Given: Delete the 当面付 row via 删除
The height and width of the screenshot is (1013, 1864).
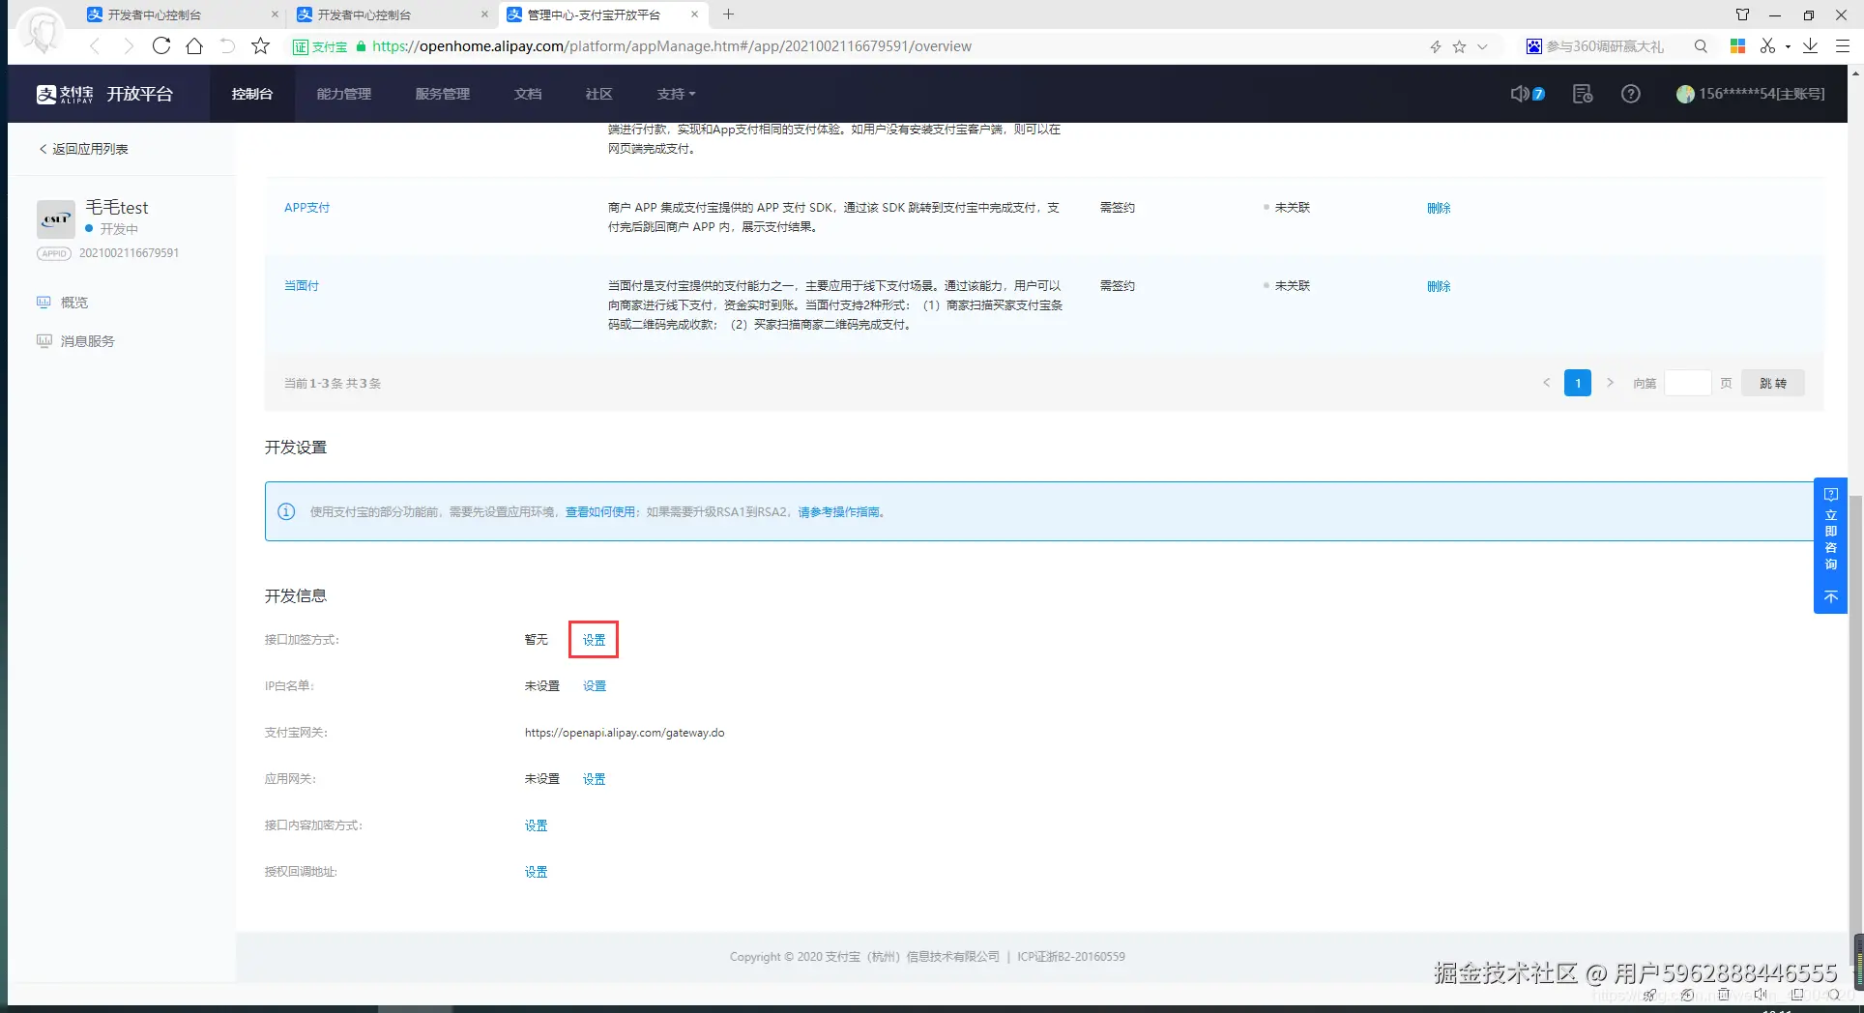Looking at the screenshot, I should pyautogui.click(x=1439, y=286).
